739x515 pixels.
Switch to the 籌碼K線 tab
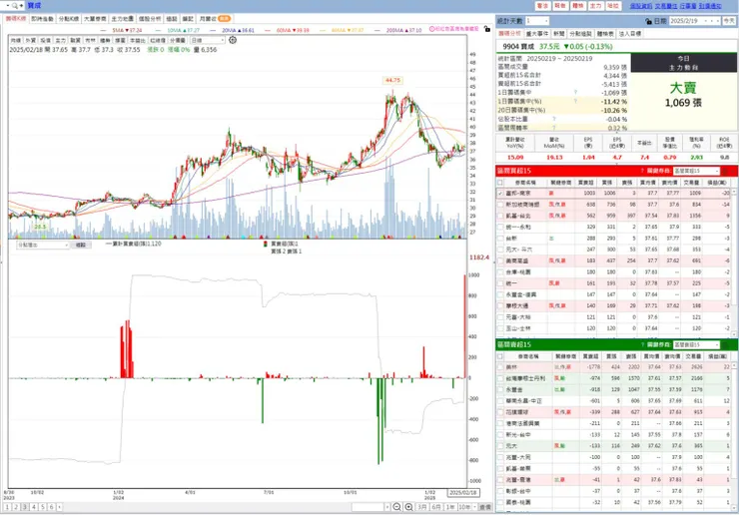click(16, 18)
